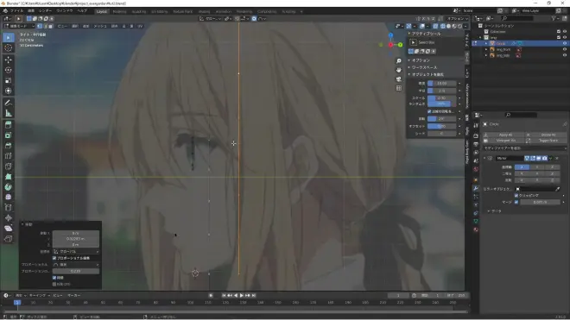Select the Extrude Region tool
This screenshot has height=320, width=570.
[x=9, y=125]
